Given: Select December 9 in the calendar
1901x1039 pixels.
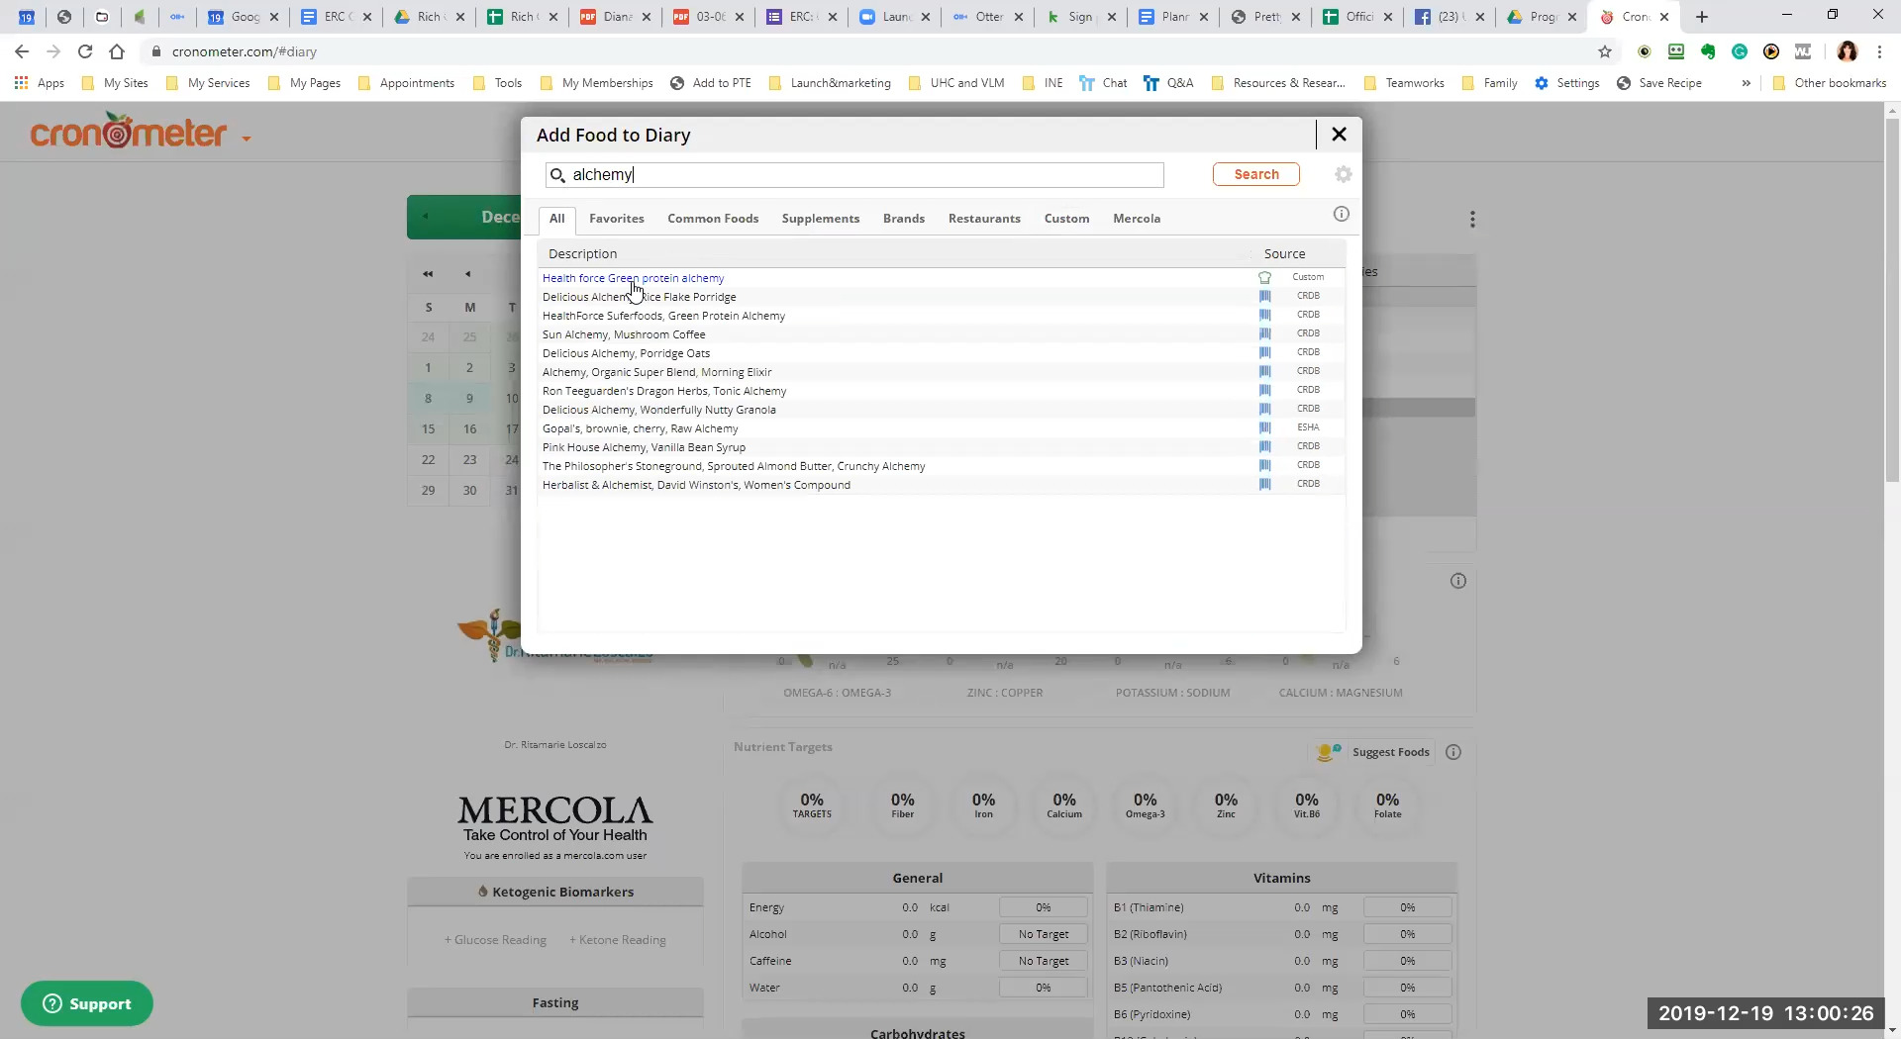Looking at the screenshot, I should point(469,399).
